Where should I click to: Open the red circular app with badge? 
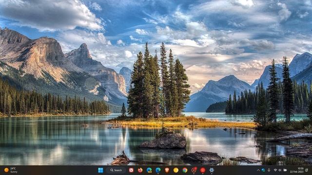(194, 170)
